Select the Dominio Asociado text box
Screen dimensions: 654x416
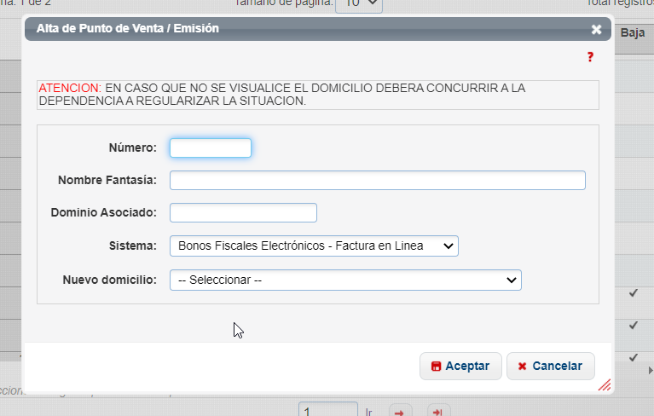pyautogui.click(x=243, y=212)
